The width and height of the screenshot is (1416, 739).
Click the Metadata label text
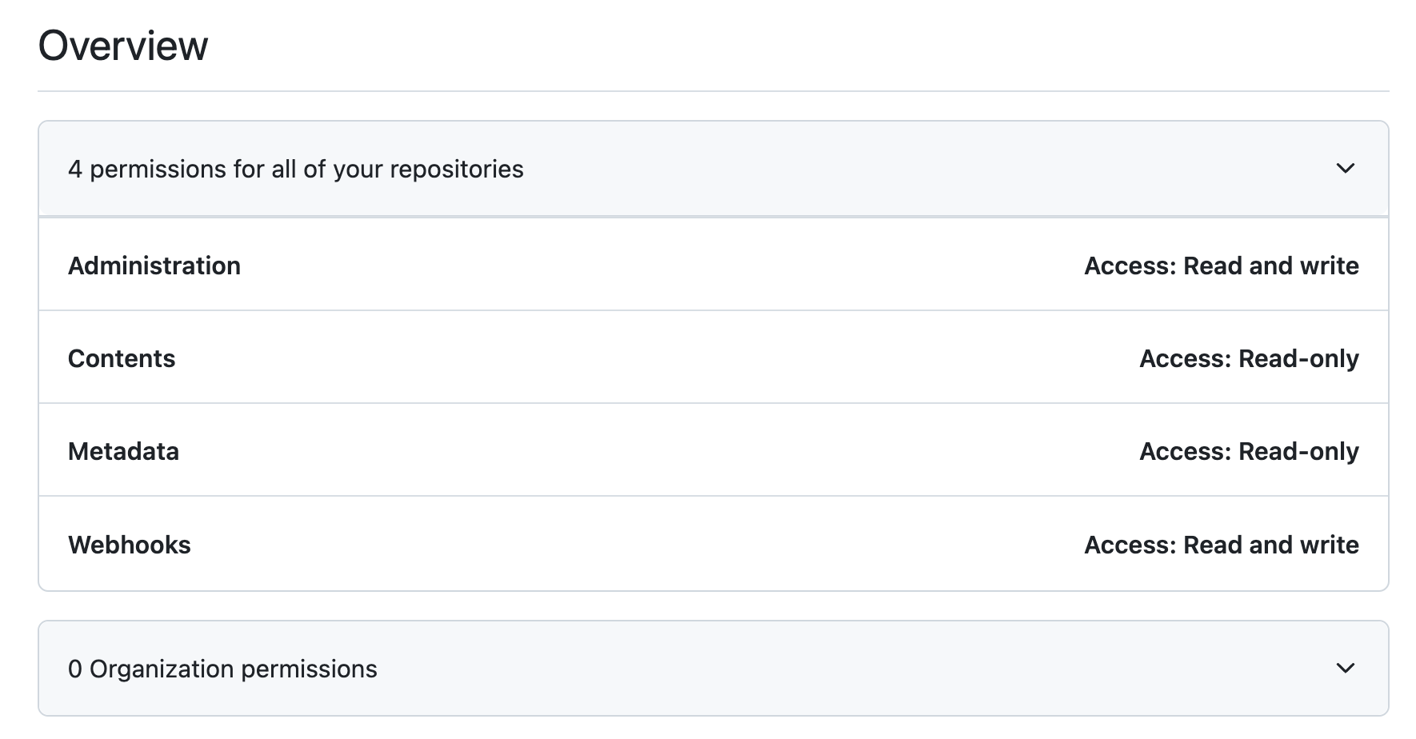123,451
